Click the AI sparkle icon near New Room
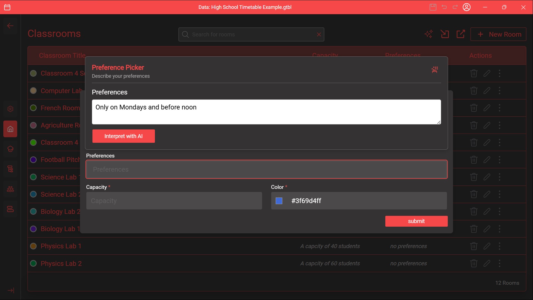Image resolution: width=533 pixels, height=300 pixels. tap(429, 34)
